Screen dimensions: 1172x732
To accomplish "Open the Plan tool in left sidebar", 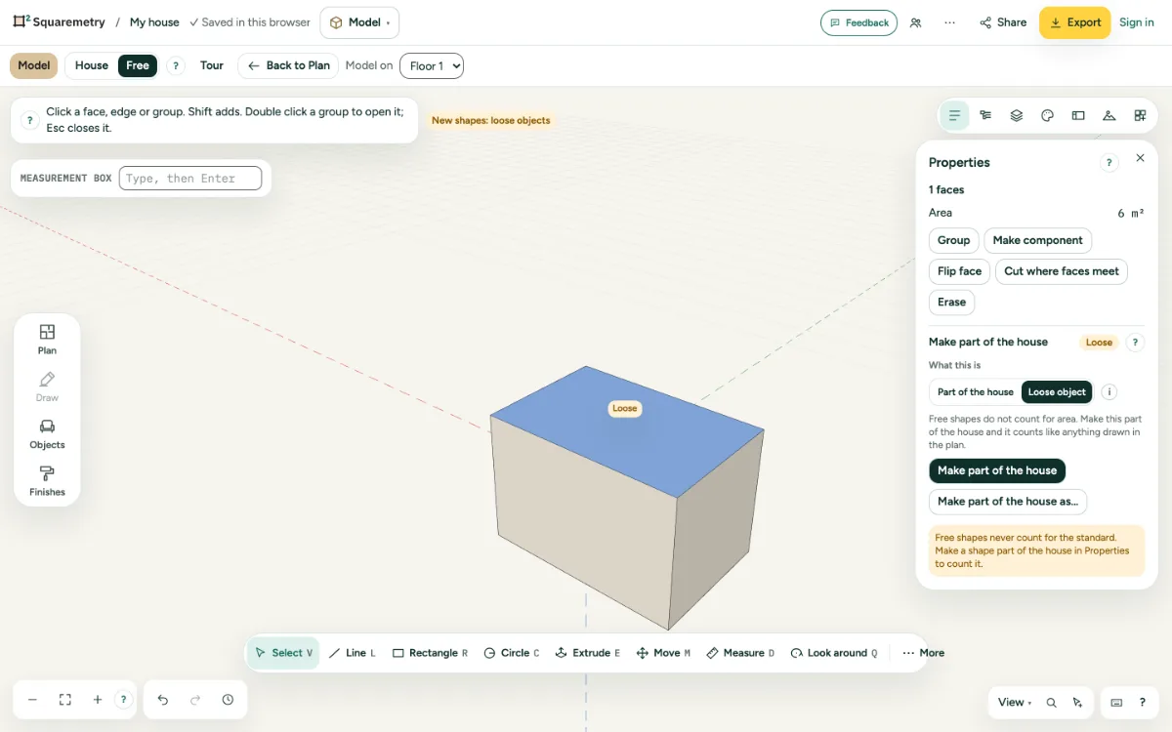I will pos(47,339).
